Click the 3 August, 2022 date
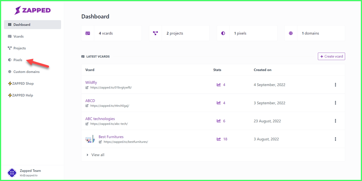The width and height of the screenshot is (362, 181). tap(266, 139)
